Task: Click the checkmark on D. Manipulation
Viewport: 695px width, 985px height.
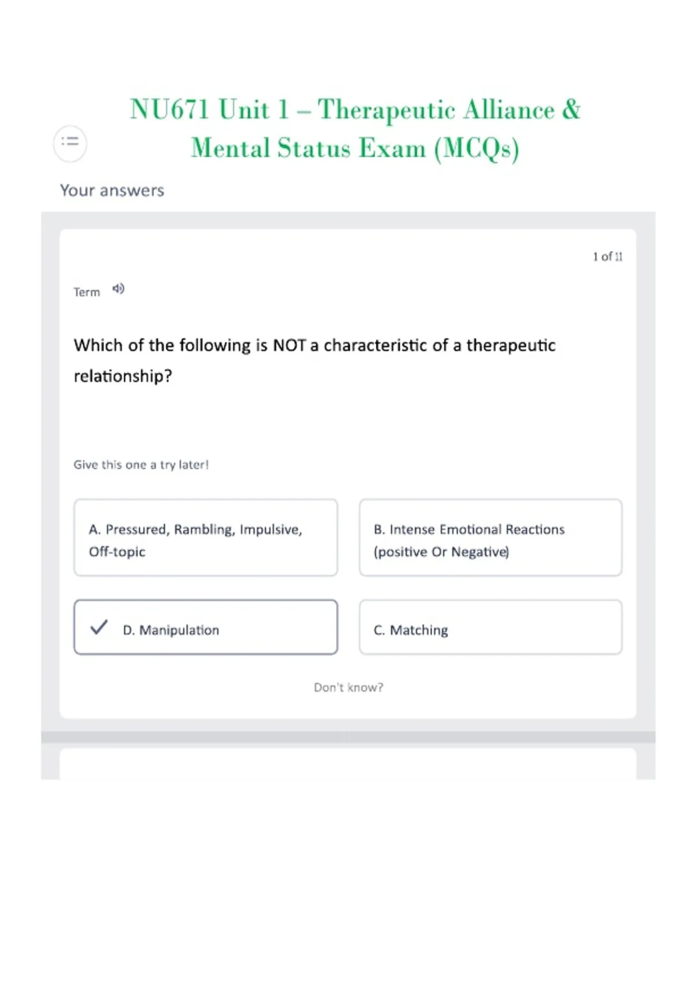Action: (x=99, y=627)
